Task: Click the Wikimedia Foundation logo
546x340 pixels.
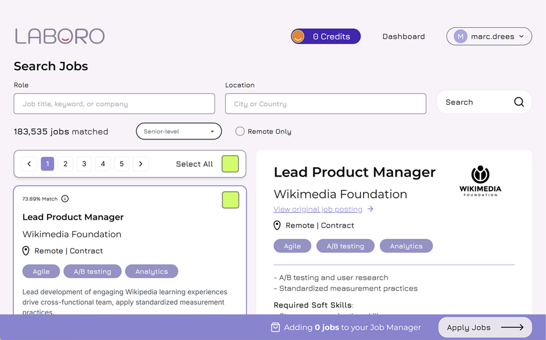Action: click(480, 181)
